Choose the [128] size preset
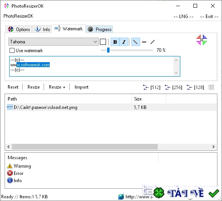 click(x=195, y=87)
